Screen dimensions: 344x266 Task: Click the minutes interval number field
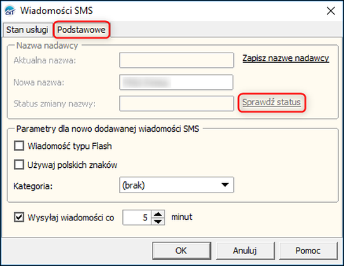click(x=137, y=217)
